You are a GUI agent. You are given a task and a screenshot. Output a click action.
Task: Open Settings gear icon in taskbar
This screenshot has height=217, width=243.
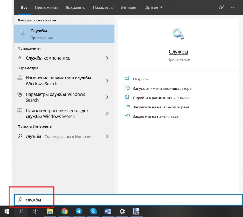[x=122, y=211]
